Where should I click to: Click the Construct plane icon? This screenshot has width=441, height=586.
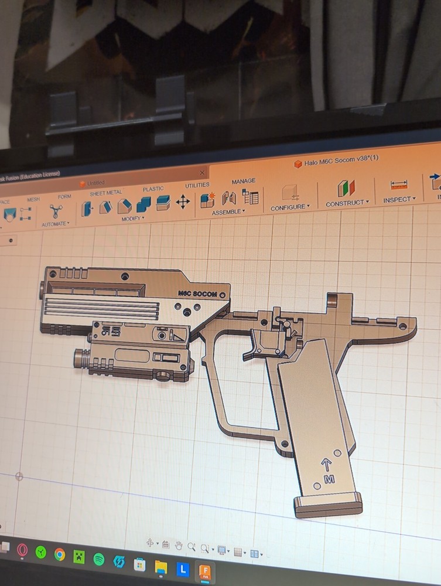(346, 188)
